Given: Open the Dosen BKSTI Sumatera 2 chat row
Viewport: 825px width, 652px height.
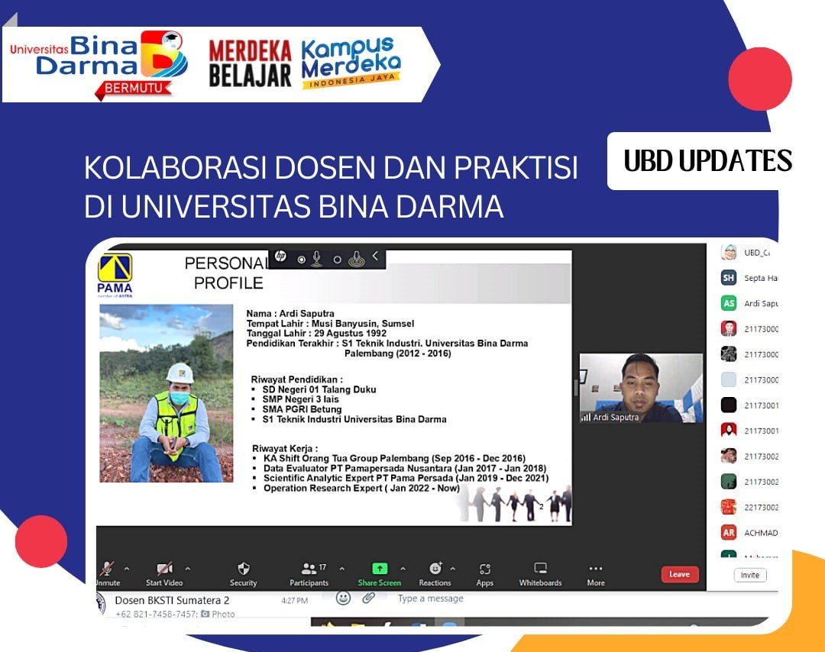Looking at the screenshot, I should pos(205,605).
